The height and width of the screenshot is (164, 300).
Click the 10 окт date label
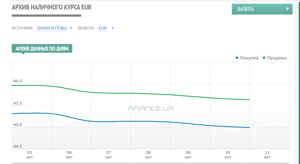point(228,155)
